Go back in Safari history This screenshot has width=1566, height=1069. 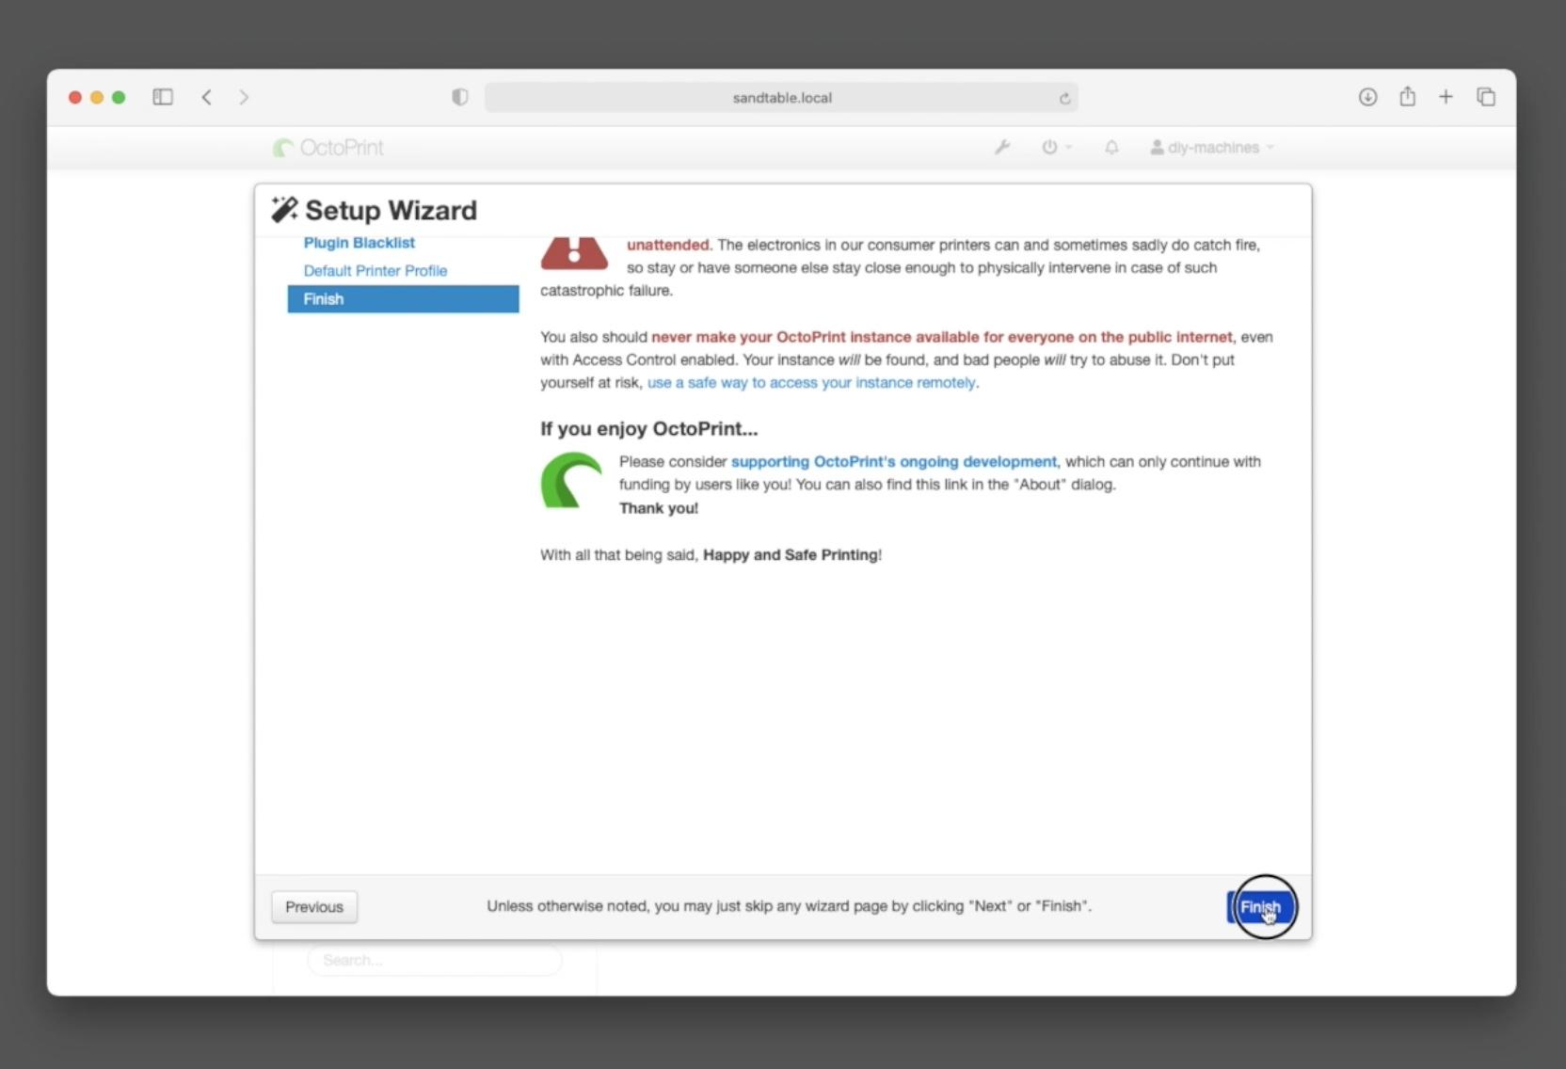coord(206,97)
